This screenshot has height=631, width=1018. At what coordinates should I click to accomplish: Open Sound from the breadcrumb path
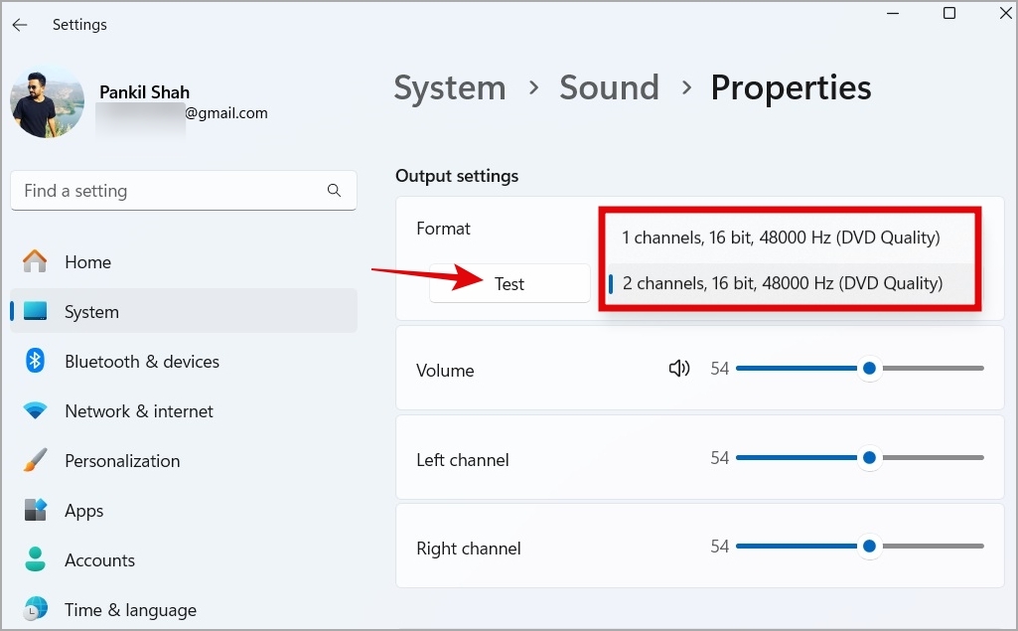pos(609,87)
